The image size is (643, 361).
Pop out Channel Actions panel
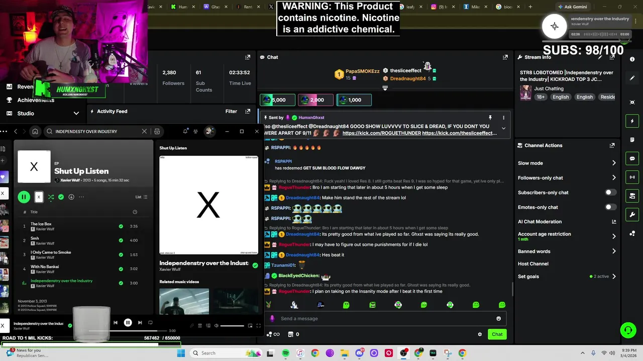pyautogui.click(x=612, y=145)
